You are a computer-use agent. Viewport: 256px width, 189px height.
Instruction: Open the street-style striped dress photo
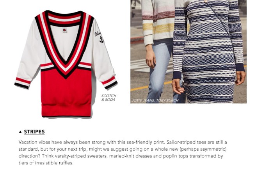(188, 52)
